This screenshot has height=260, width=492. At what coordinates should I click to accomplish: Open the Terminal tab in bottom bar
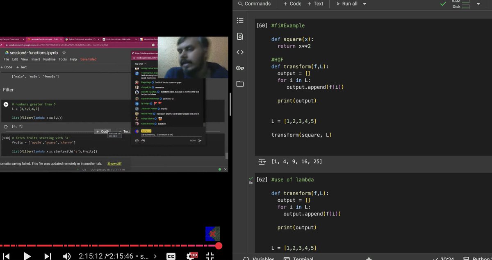point(298,258)
